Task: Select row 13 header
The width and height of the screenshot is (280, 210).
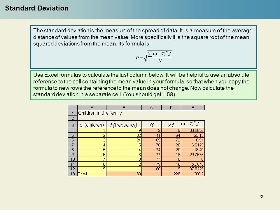Action: tap(73, 174)
